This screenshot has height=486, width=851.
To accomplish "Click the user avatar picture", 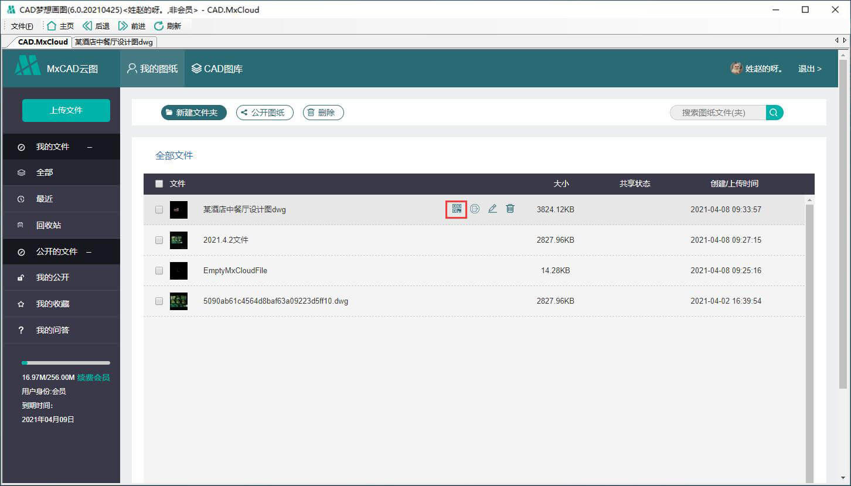I will (736, 68).
